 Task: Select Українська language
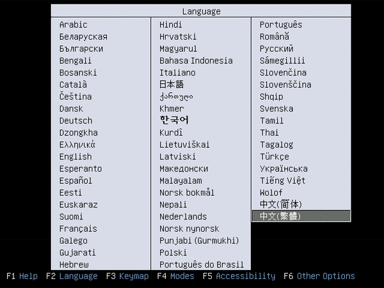(x=284, y=168)
